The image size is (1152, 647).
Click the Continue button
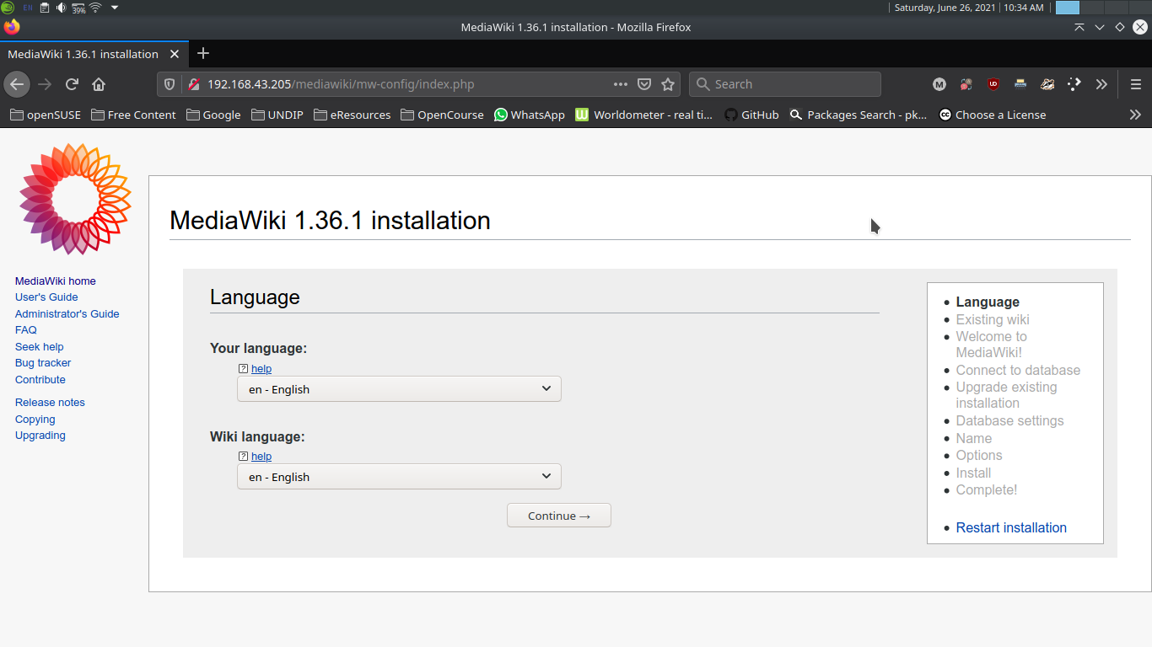tap(559, 516)
